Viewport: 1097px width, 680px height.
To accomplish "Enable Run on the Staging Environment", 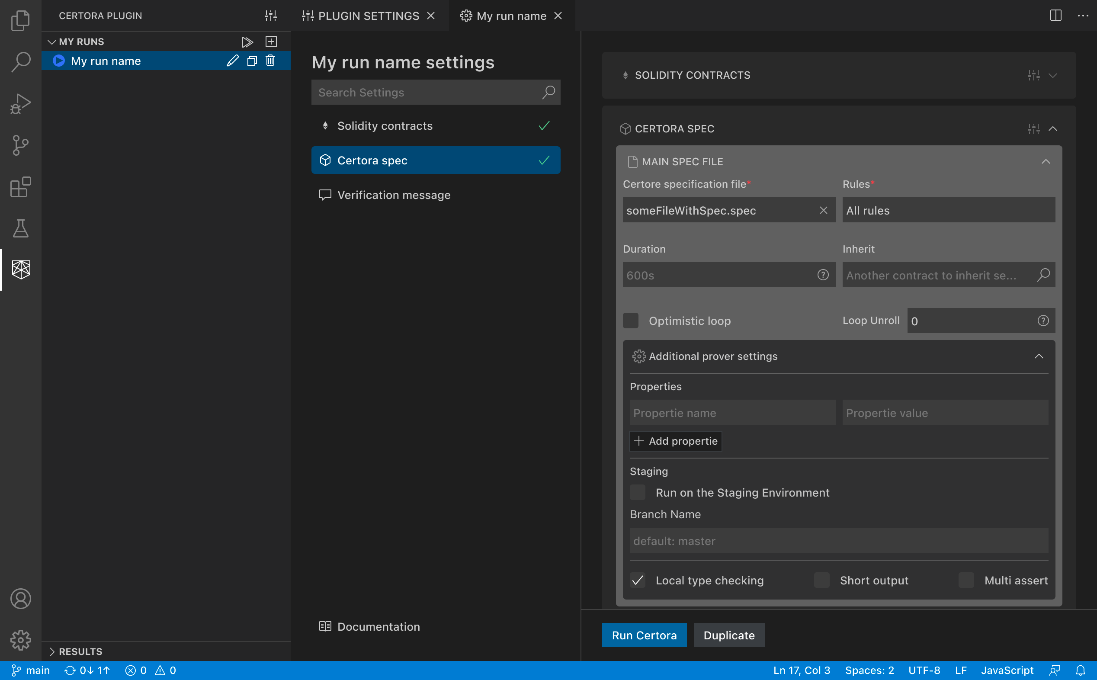I will (638, 492).
